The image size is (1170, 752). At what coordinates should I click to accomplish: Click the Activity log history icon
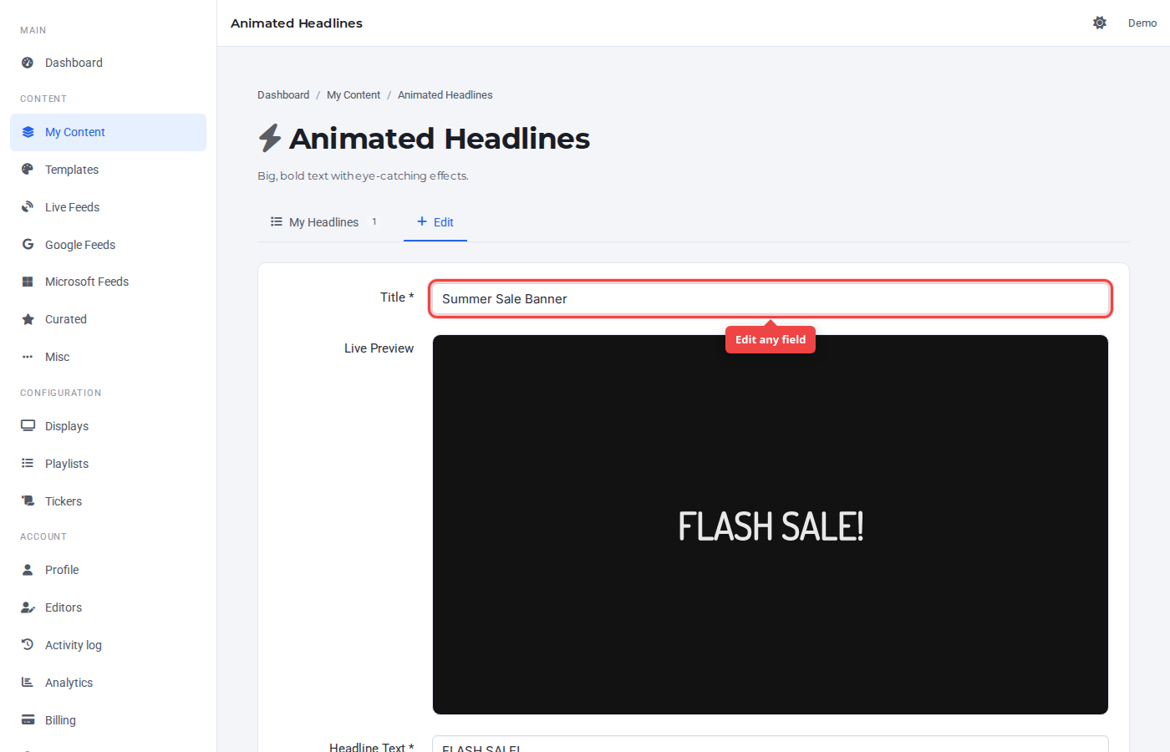28,645
